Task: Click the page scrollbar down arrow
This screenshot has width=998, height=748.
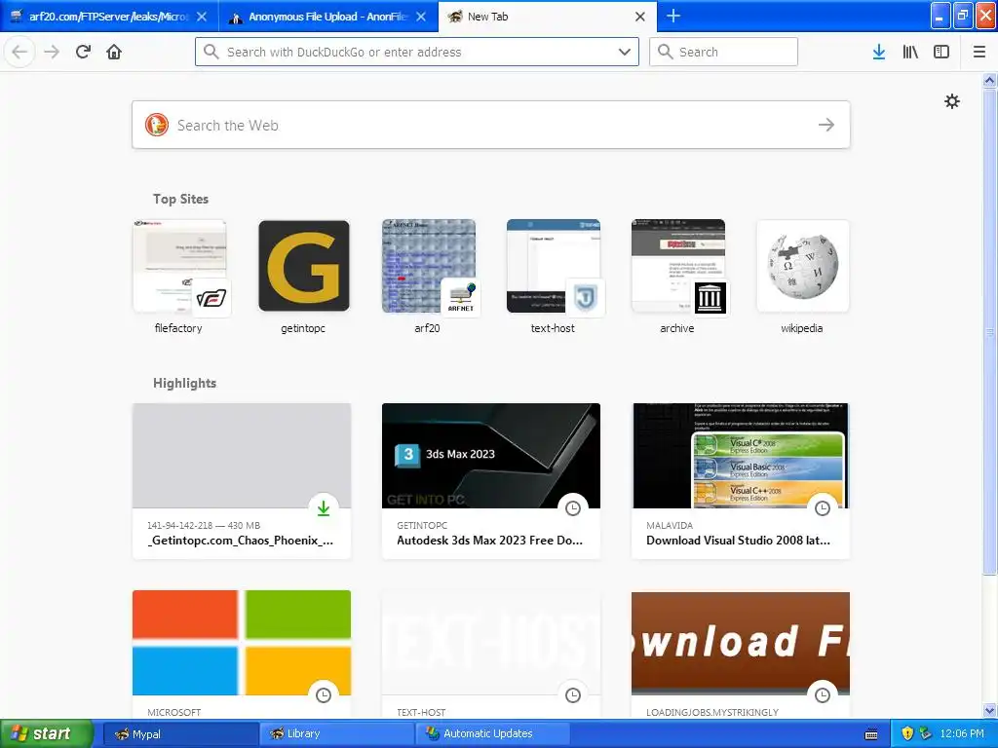Action: click(x=990, y=710)
